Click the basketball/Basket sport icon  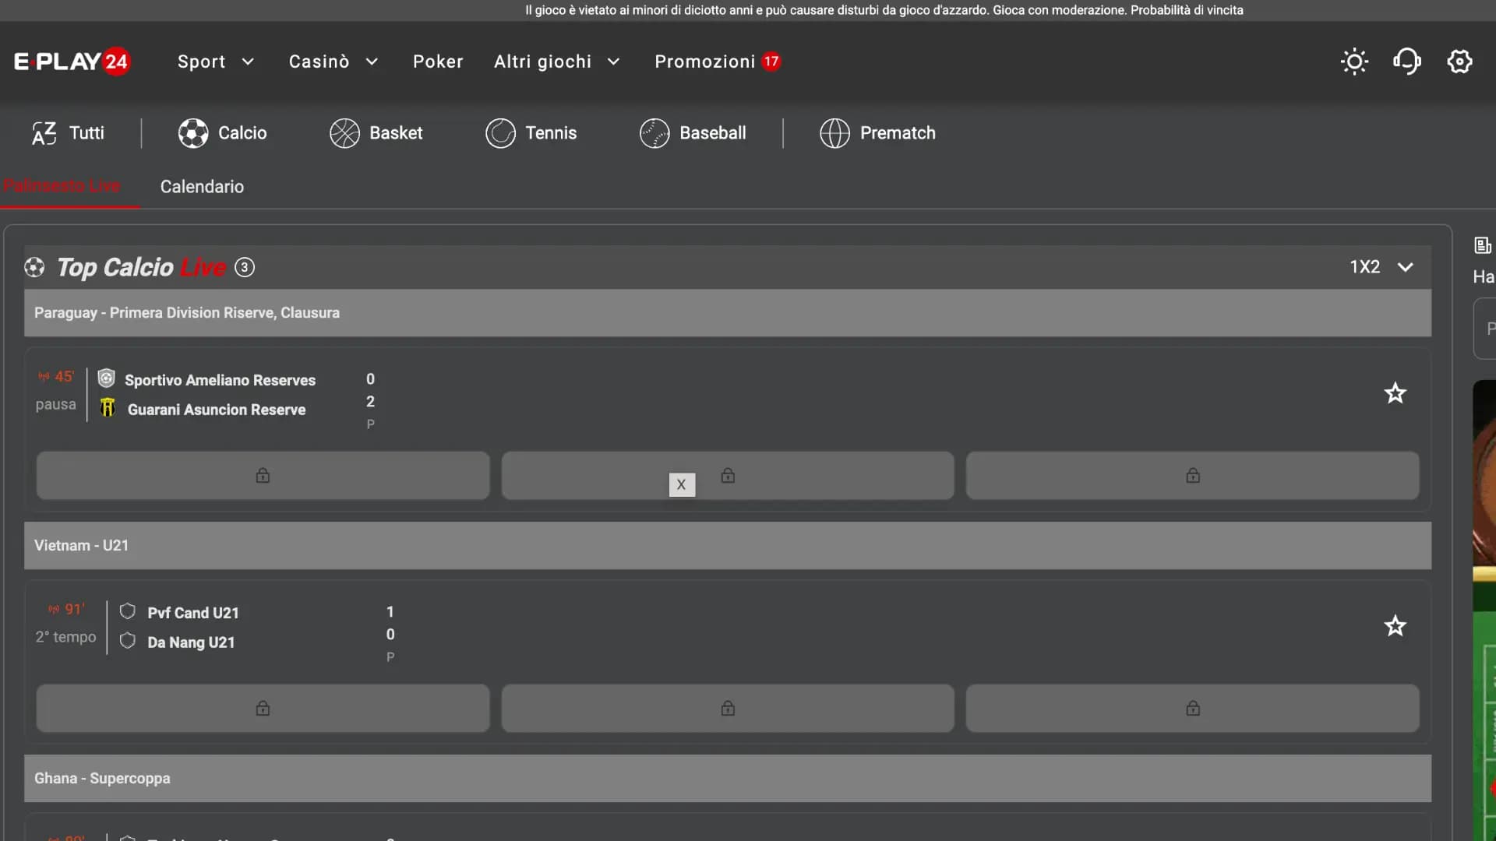pyautogui.click(x=346, y=132)
